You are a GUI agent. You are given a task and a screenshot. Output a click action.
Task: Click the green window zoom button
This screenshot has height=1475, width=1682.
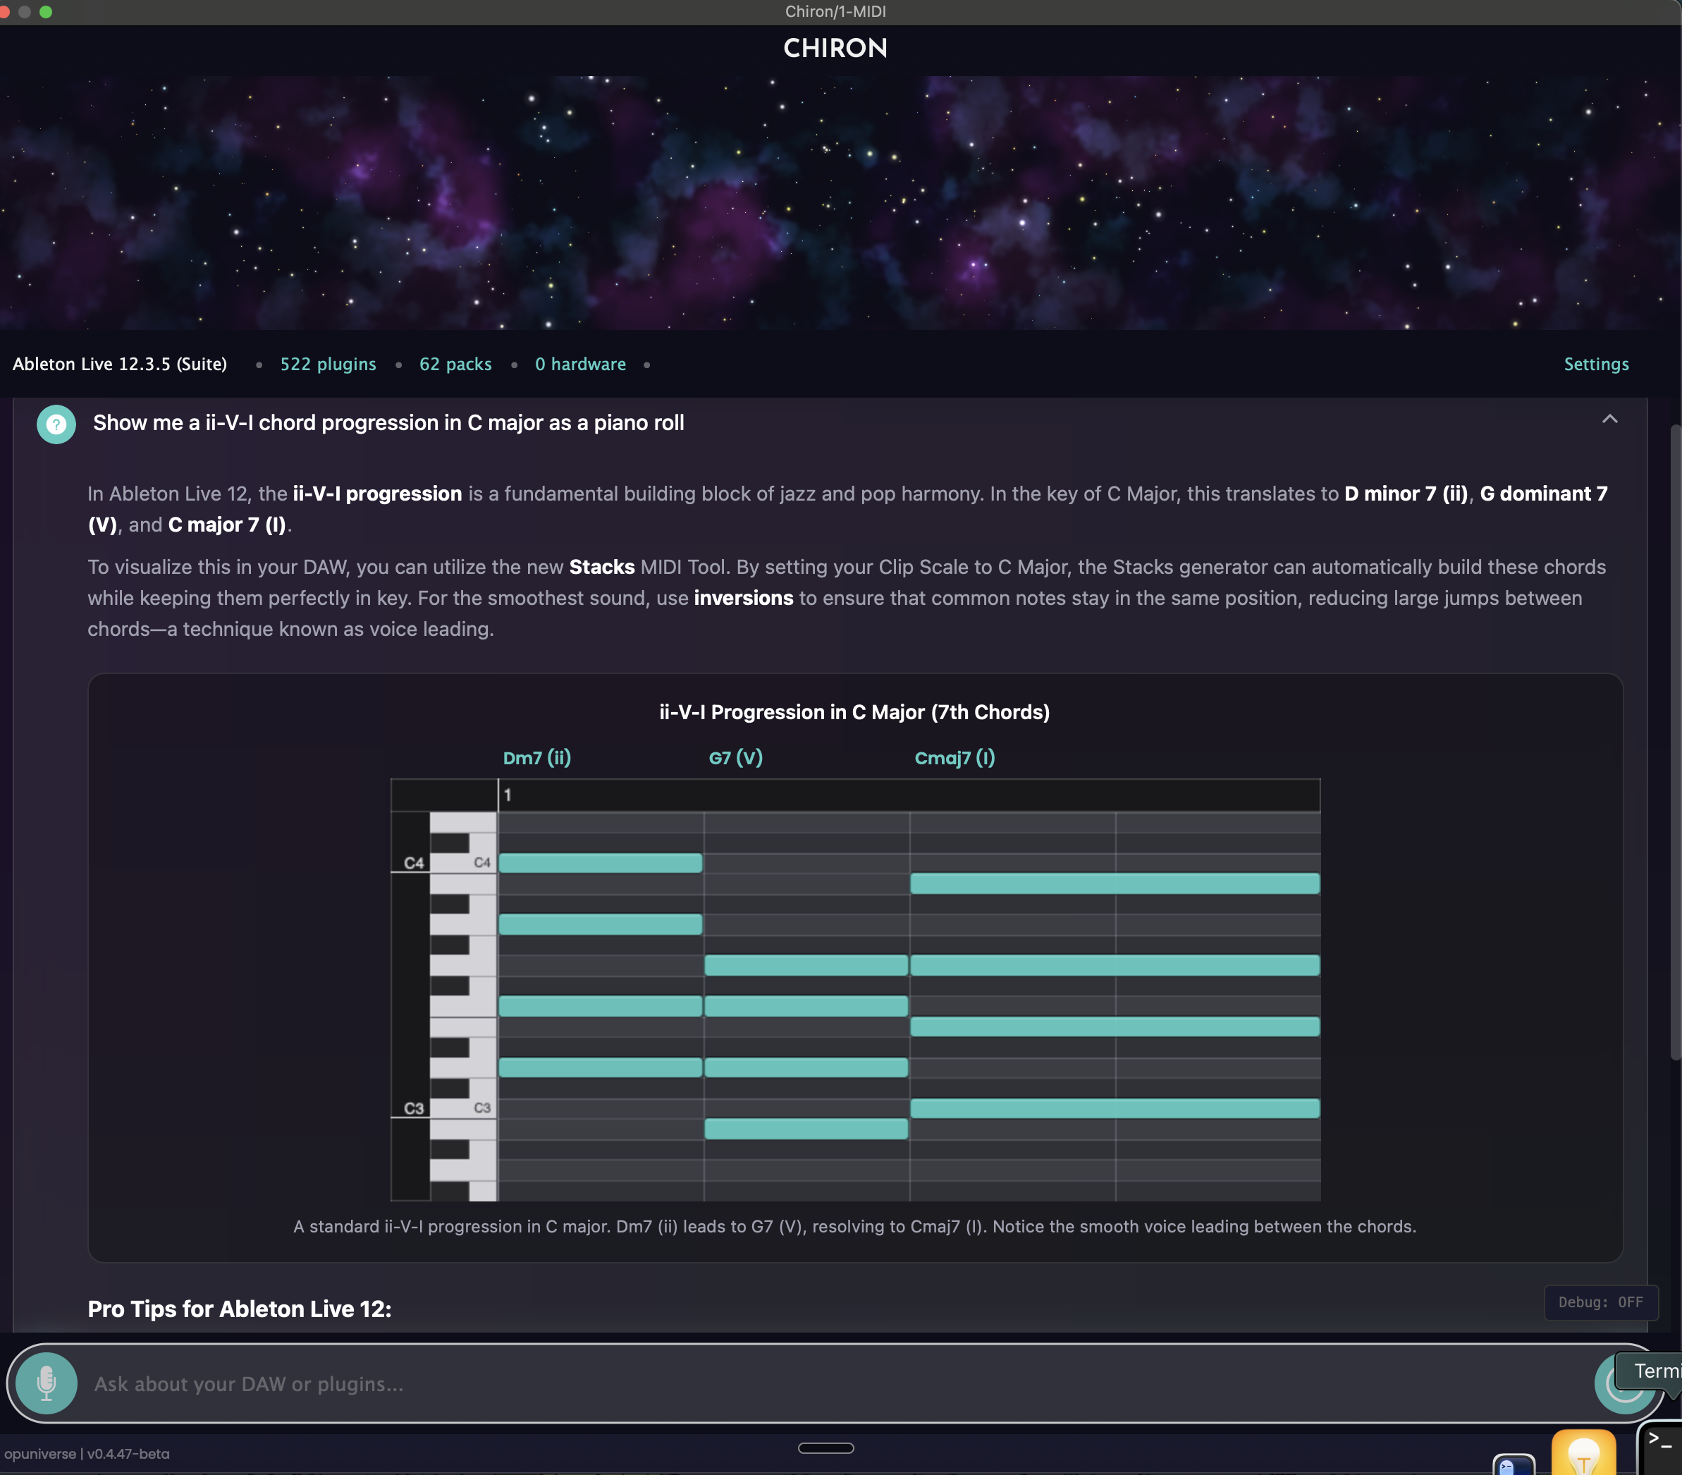46,11
